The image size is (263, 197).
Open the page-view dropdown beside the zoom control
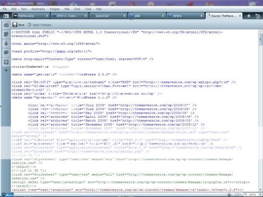(x=238, y=195)
